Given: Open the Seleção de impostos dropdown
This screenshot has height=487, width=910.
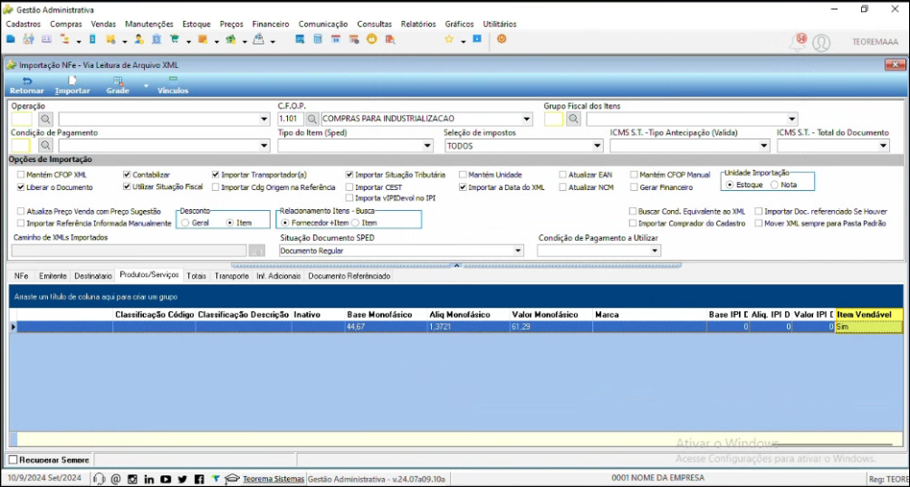Looking at the screenshot, I should 598,147.
